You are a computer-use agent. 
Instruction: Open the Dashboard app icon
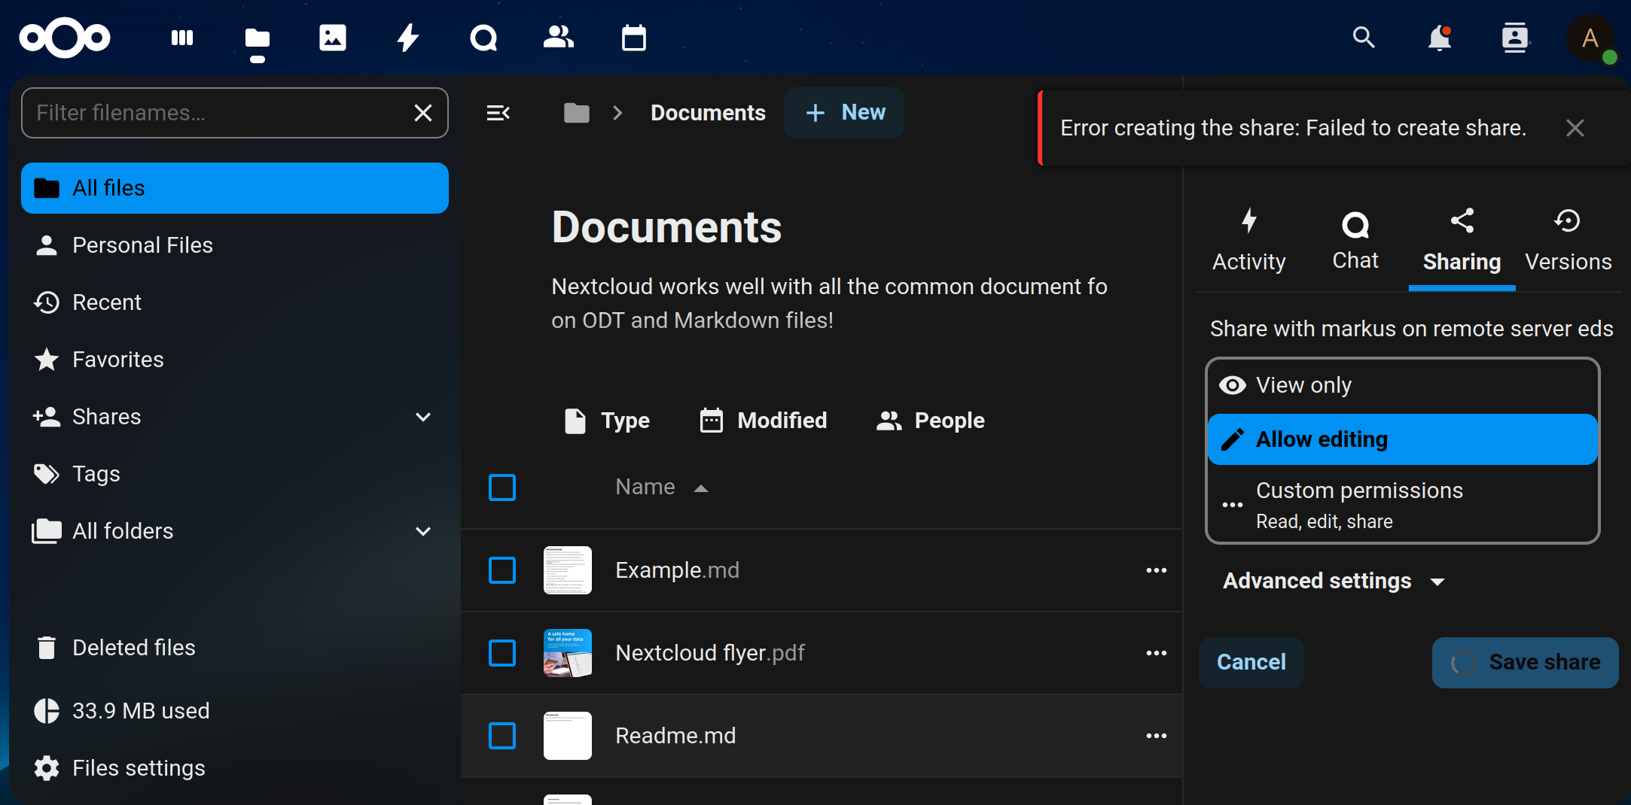coord(182,38)
